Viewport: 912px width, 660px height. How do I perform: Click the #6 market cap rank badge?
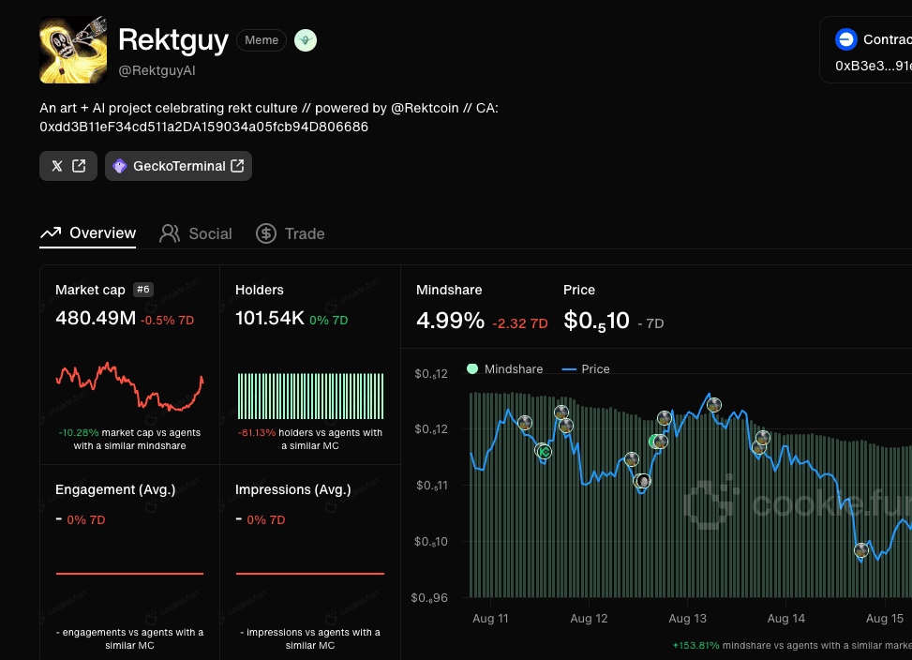pos(143,290)
